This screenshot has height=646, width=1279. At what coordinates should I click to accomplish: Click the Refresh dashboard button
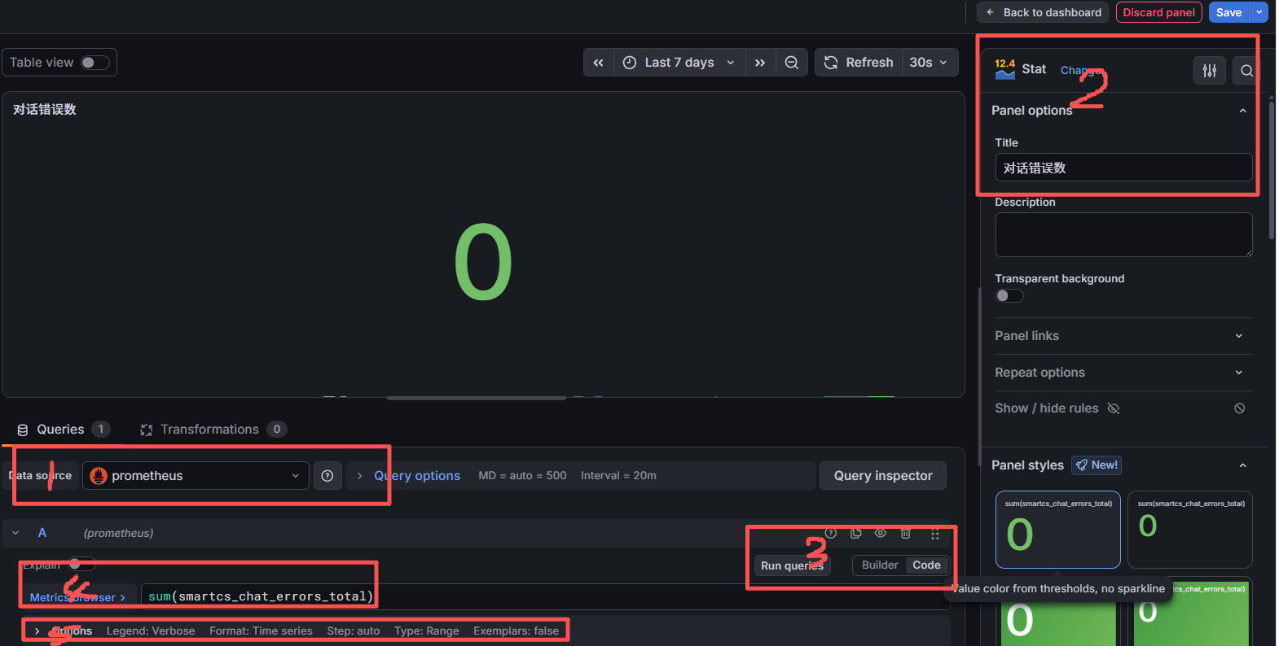pyautogui.click(x=859, y=63)
